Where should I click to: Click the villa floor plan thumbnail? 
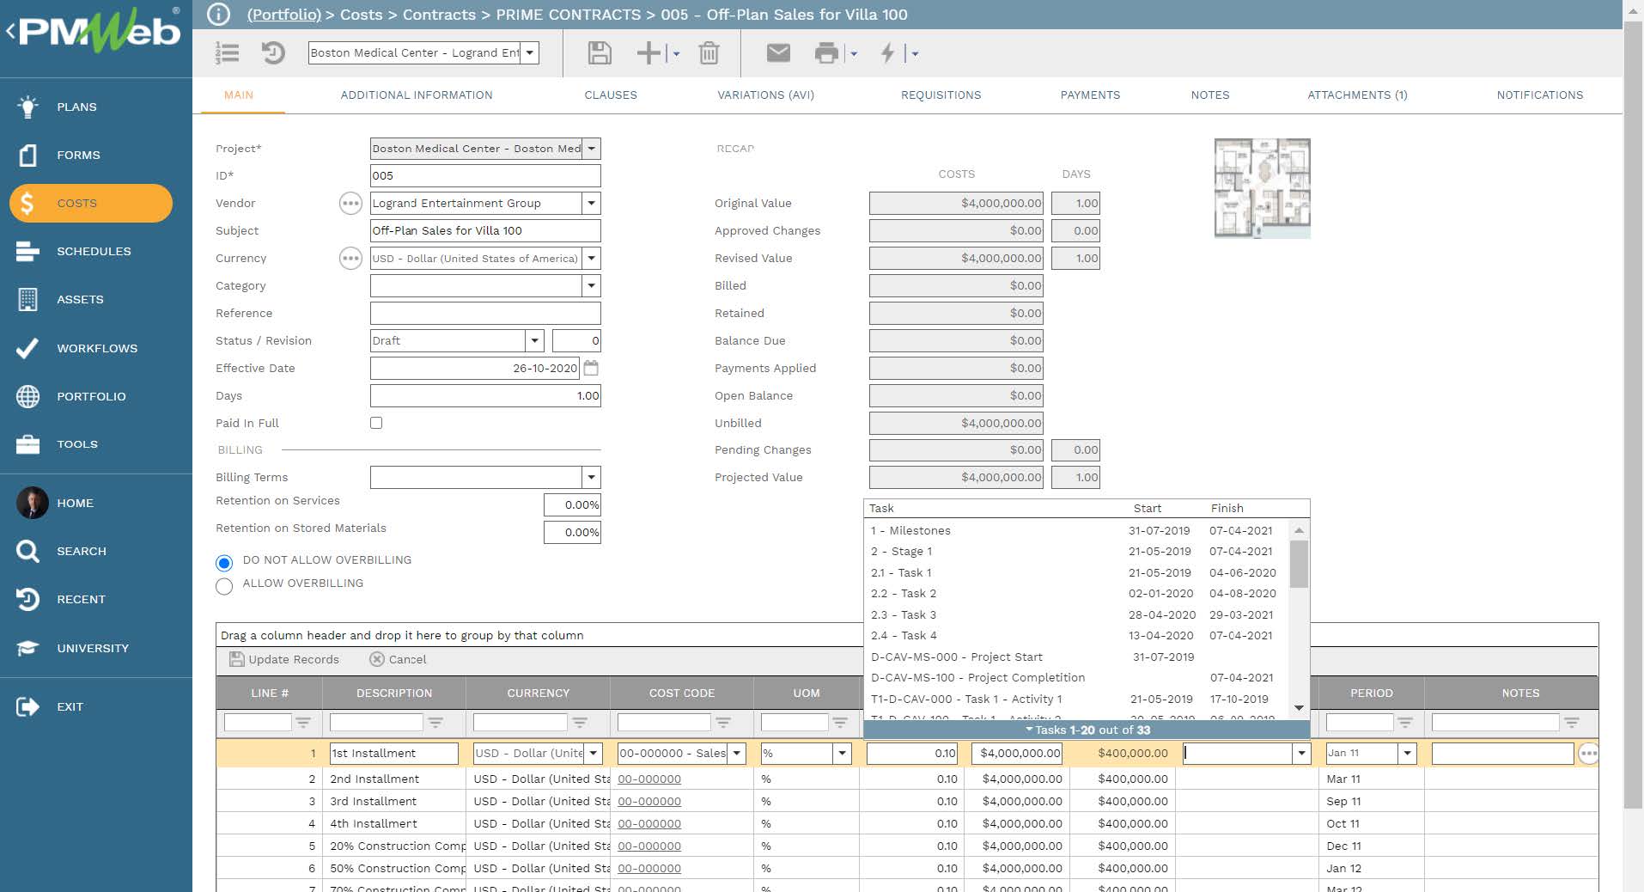click(x=1261, y=187)
